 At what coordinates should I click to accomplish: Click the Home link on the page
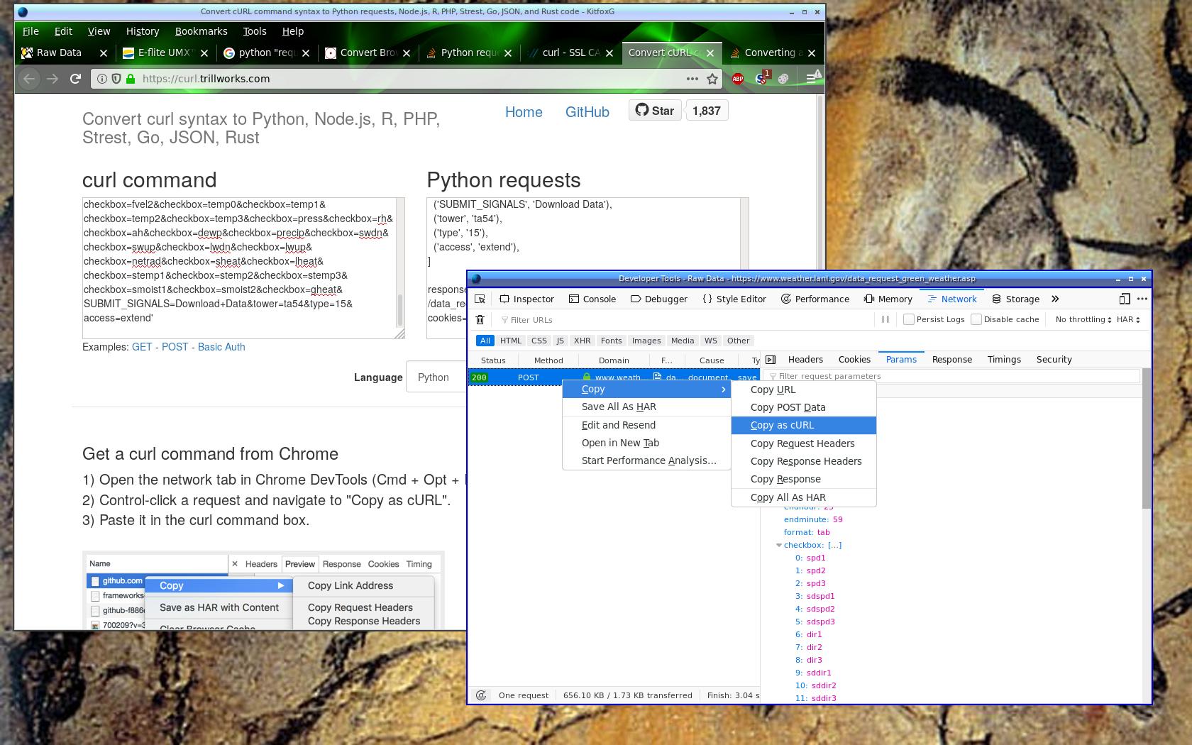click(x=524, y=112)
